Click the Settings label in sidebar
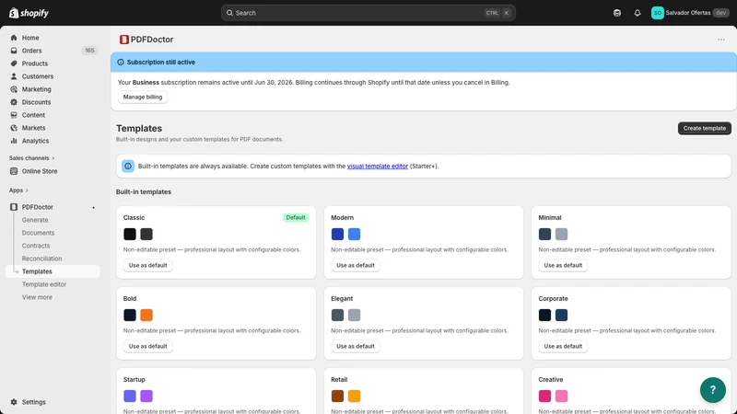737x414 pixels. pos(34,402)
